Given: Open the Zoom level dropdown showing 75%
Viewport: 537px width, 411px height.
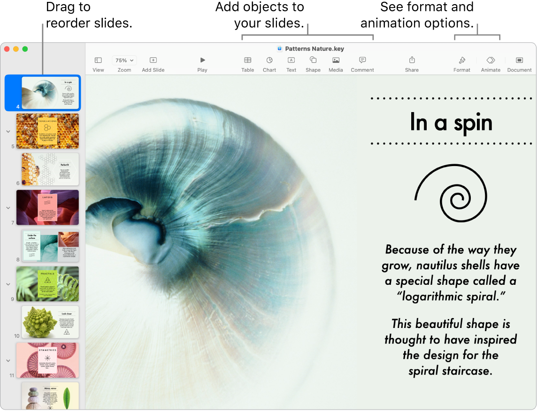Looking at the screenshot, I should point(124,60).
